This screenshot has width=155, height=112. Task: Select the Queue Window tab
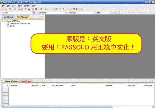tap(11, 81)
